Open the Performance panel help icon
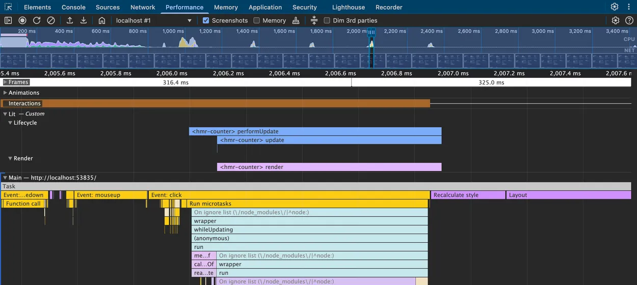The width and height of the screenshot is (637, 285). (629, 20)
